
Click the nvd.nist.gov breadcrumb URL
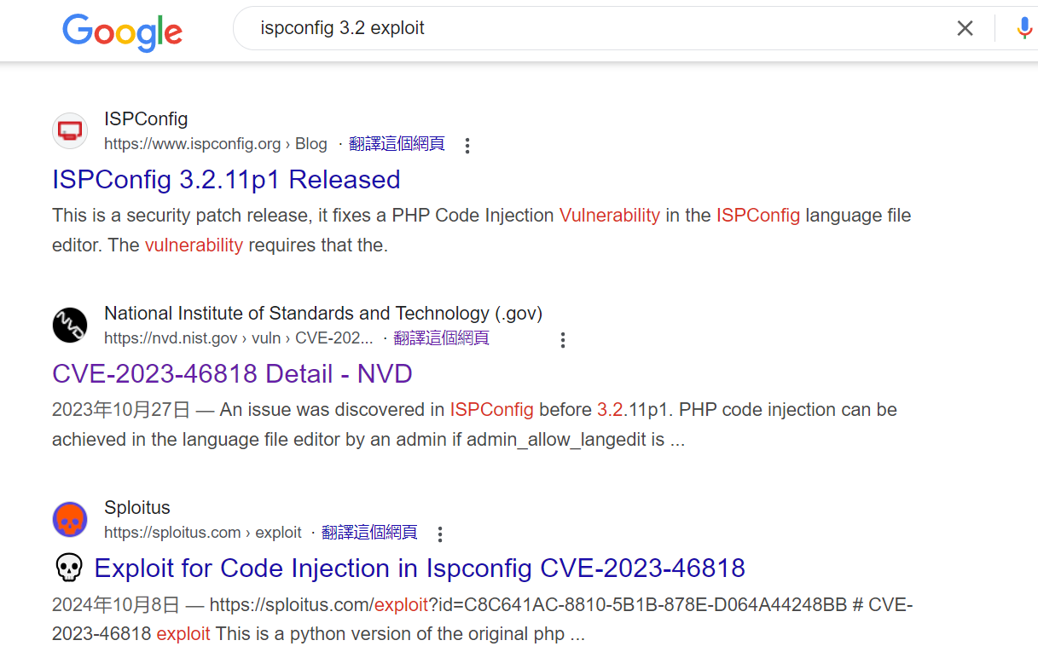click(x=239, y=338)
